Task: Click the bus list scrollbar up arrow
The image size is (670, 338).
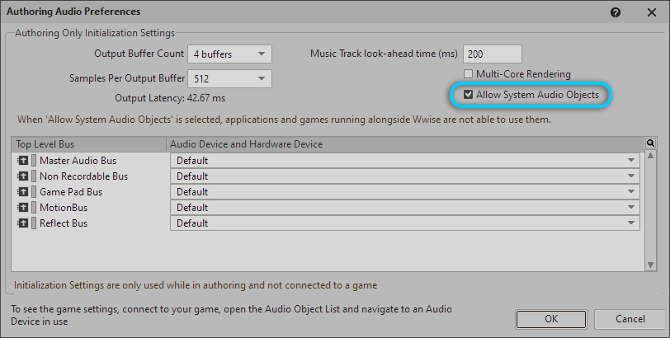Action: point(651,157)
